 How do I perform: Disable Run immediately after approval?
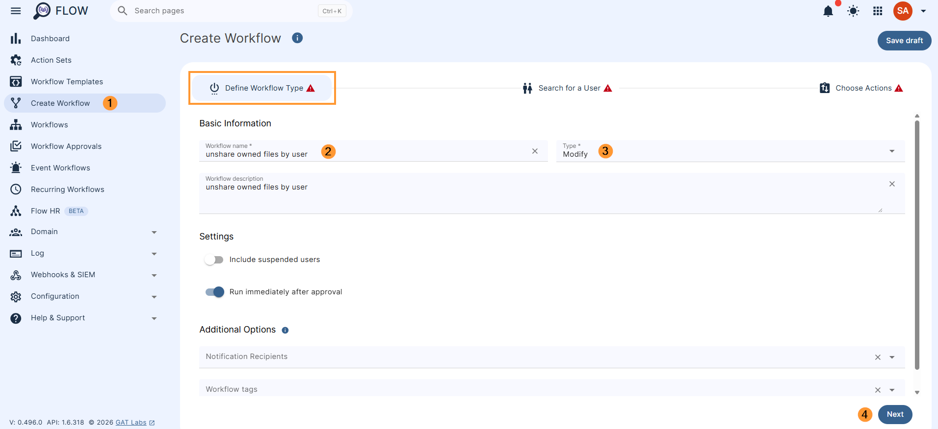[x=215, y=292]
